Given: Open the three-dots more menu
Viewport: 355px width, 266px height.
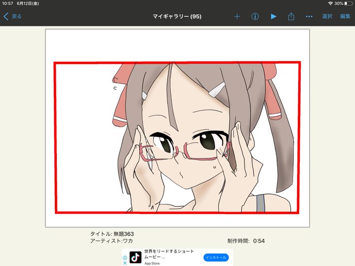Looking at the screenshot, I should pyautogui.click(x=309, y=17).
